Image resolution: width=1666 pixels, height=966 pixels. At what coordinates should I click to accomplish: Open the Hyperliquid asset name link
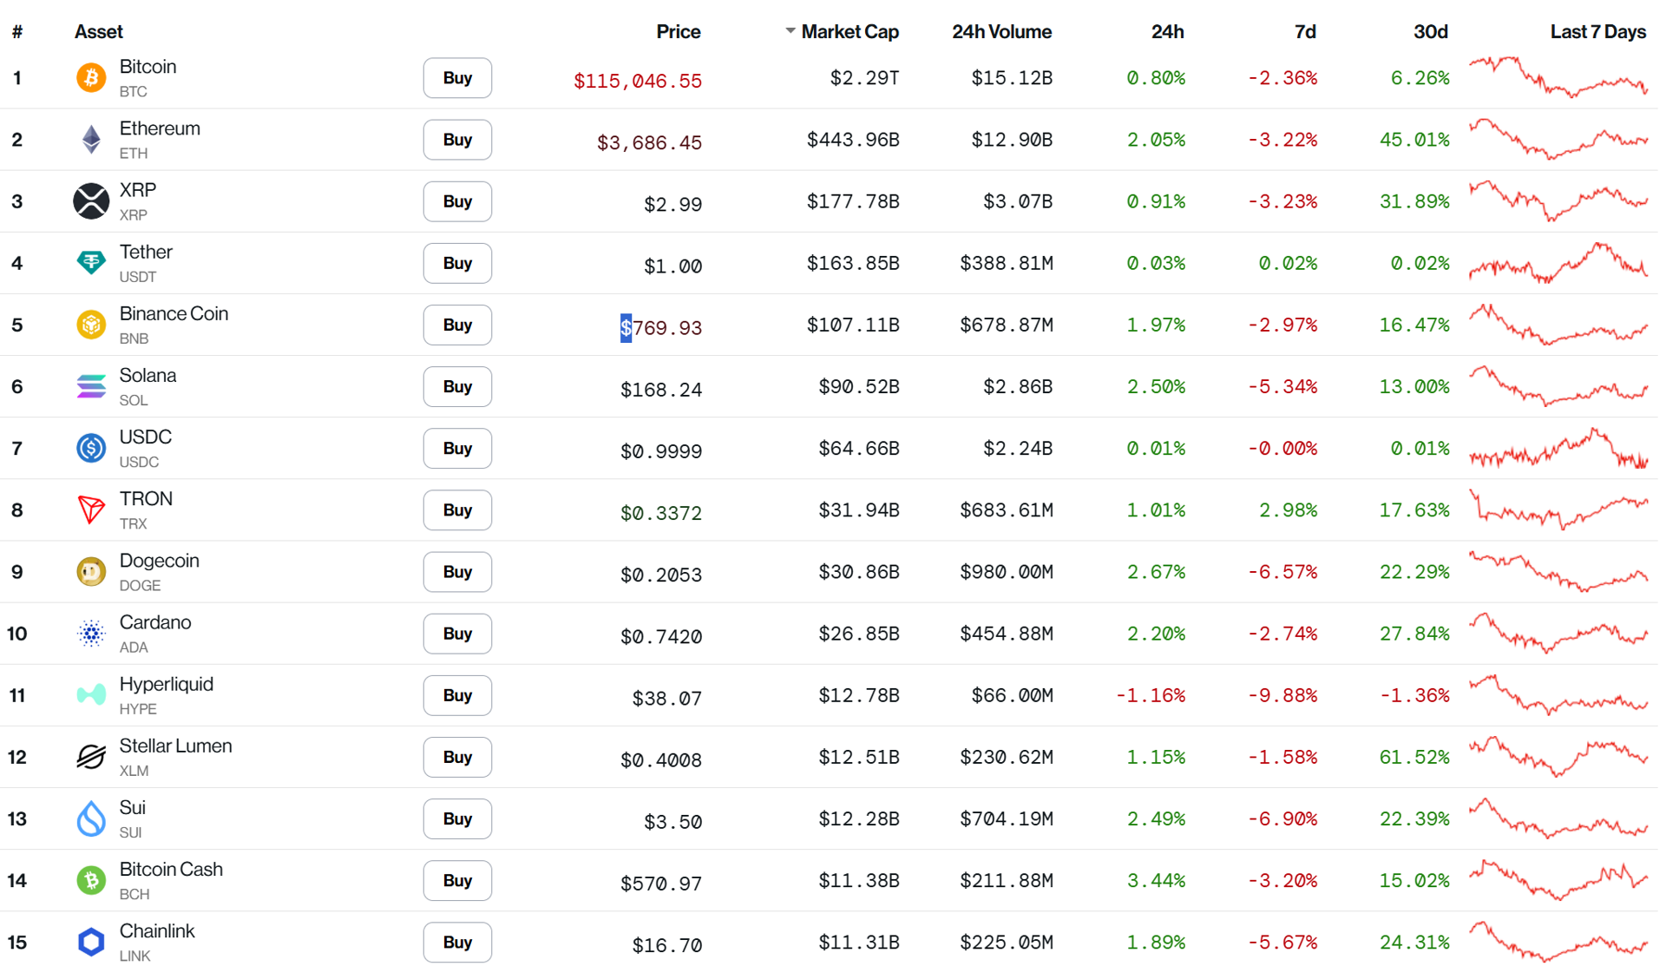tap(166, 684)
